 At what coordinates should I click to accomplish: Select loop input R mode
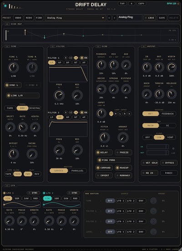(125, 113)
